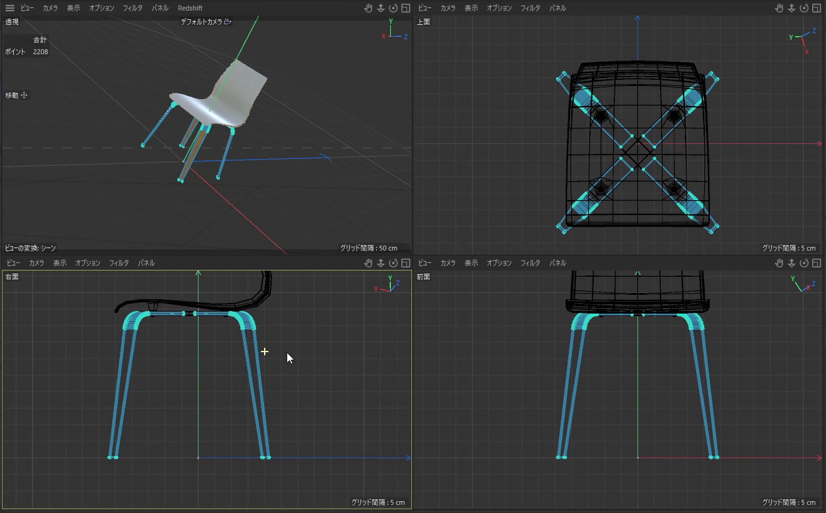Screen dimensions: 826x513
Task: Open フィルタ menu in perspective (透視) viewport
Action: (x=132, y=8)
